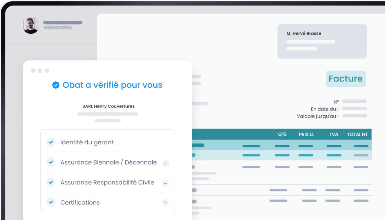This screenshot has width=385, height=220.
Task: Click the N° field placeholder on invoice
Action: [354, 101]
